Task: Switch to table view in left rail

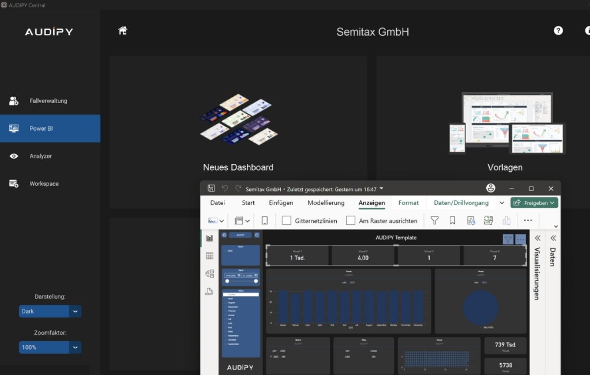Action: point(210,256)
